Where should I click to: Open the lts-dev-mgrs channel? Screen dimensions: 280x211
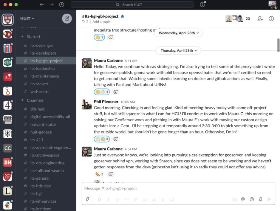pos(46,45)
